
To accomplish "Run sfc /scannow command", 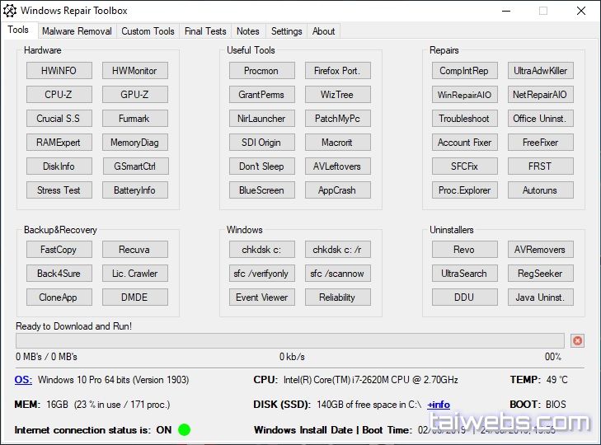I will tap(337, 274).
